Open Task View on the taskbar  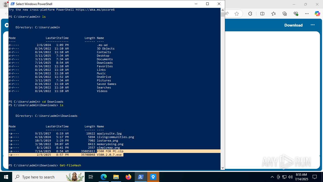[91, 177]
